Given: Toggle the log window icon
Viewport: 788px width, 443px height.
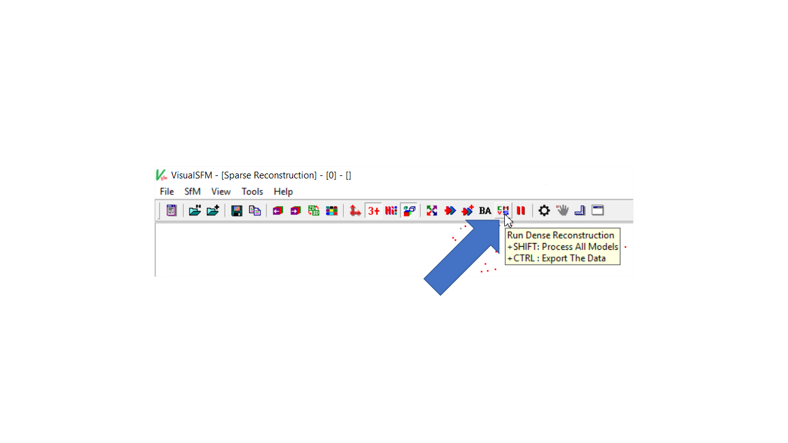Looking at the screenshot, I should (x=171, y=210).
